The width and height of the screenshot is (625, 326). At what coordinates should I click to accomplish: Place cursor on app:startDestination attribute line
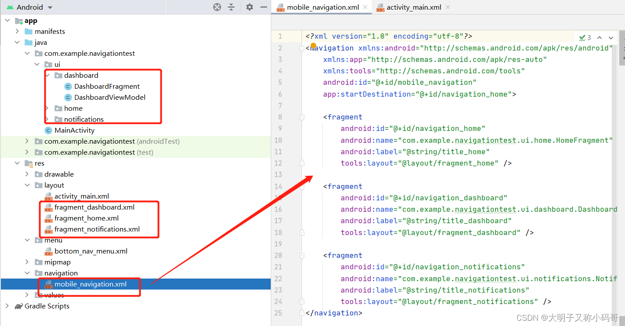coord(420,94)
